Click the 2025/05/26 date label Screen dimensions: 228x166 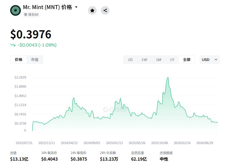(x=137, y=143)
